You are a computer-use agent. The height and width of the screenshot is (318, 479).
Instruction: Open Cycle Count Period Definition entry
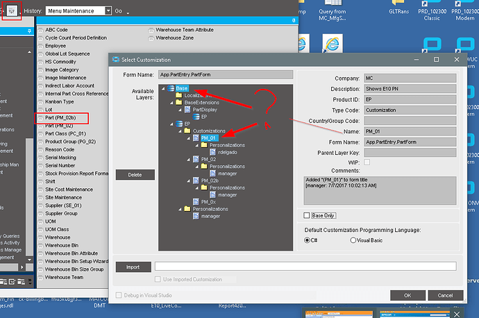76,38
